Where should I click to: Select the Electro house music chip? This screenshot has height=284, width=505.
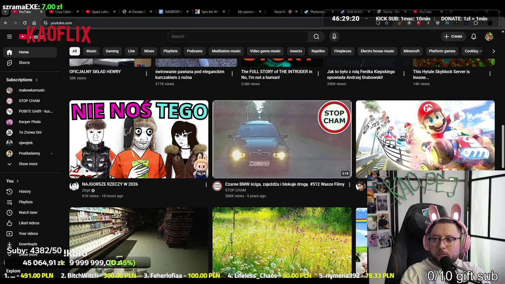[x=377, y=51]
